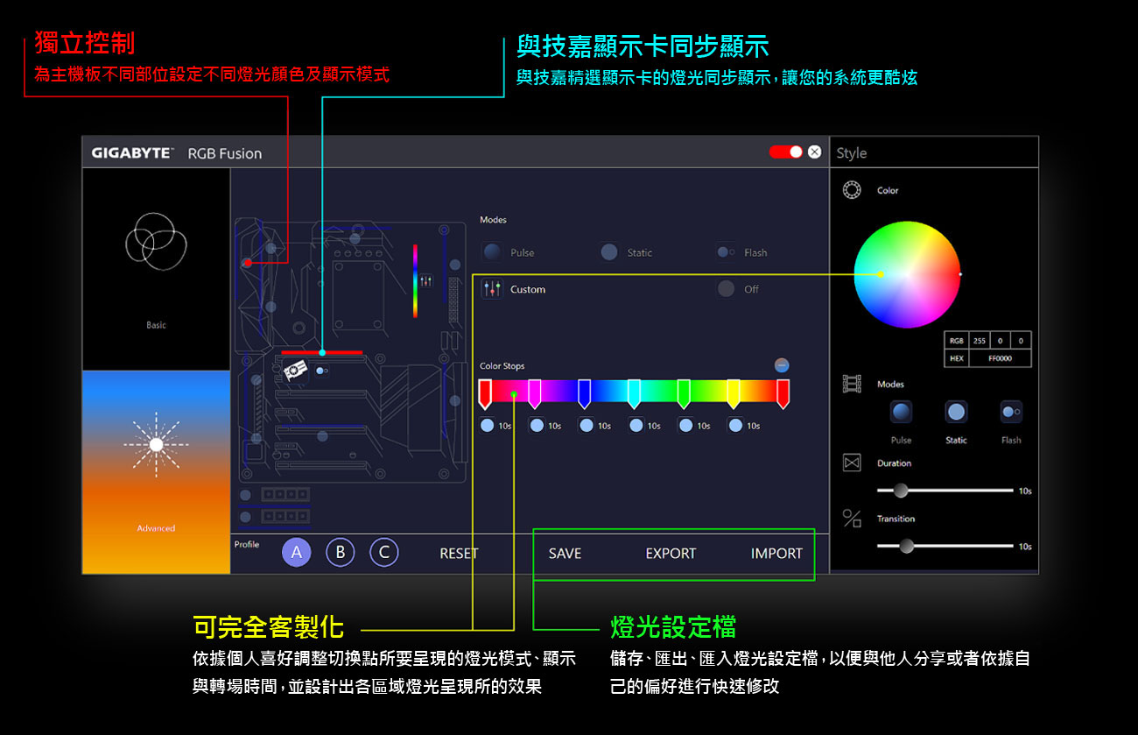Select the cyan color stop marker

click(634, 393)
